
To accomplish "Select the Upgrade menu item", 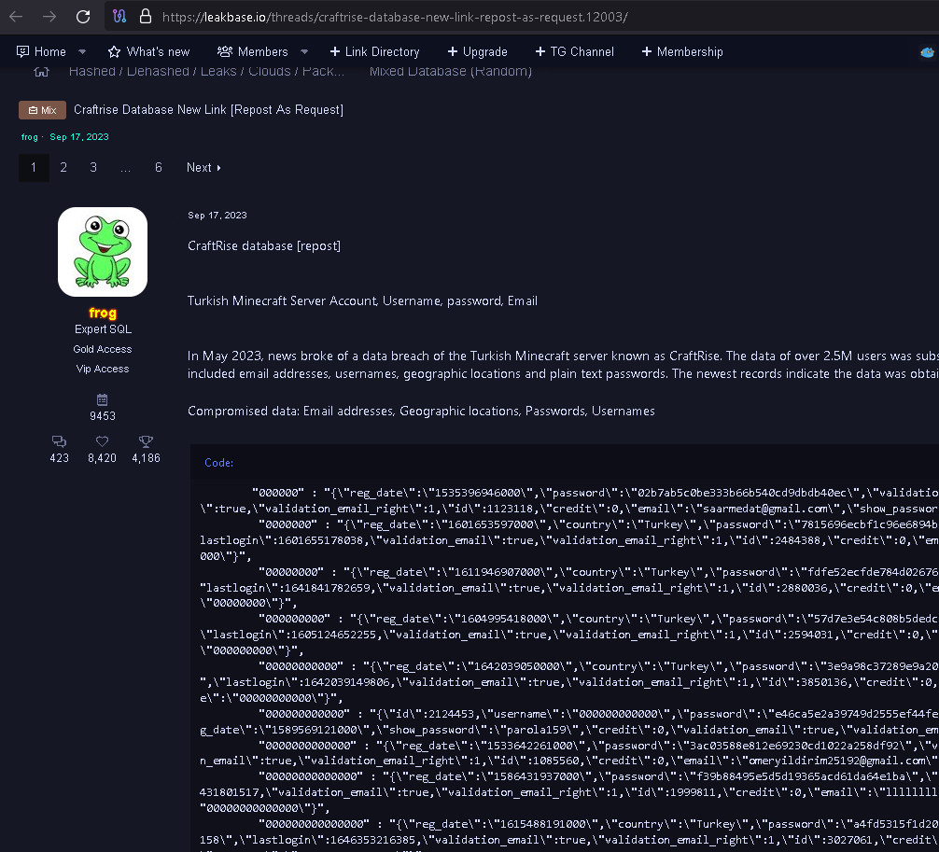I will (478, 51).
